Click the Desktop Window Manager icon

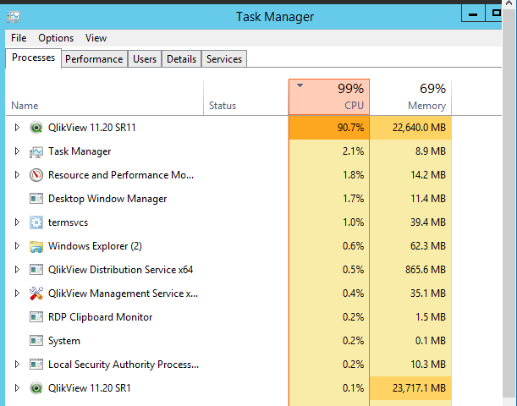tap(36, 199)
